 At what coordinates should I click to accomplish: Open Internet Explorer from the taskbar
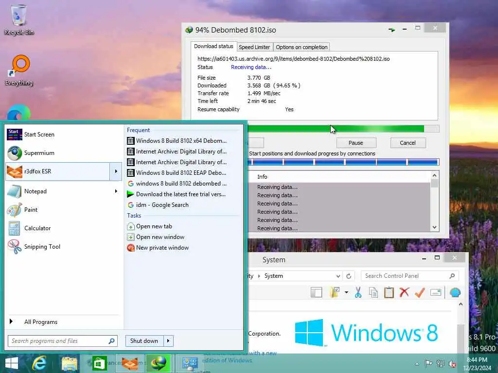tap(39, 363)
